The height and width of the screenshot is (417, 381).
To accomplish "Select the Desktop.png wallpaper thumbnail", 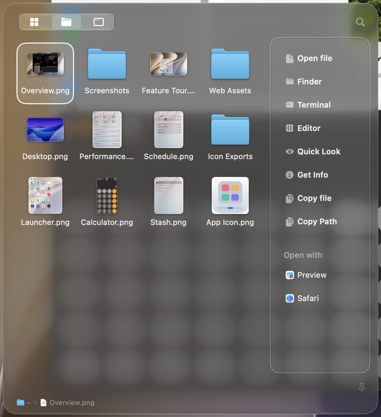I will 45,130.
